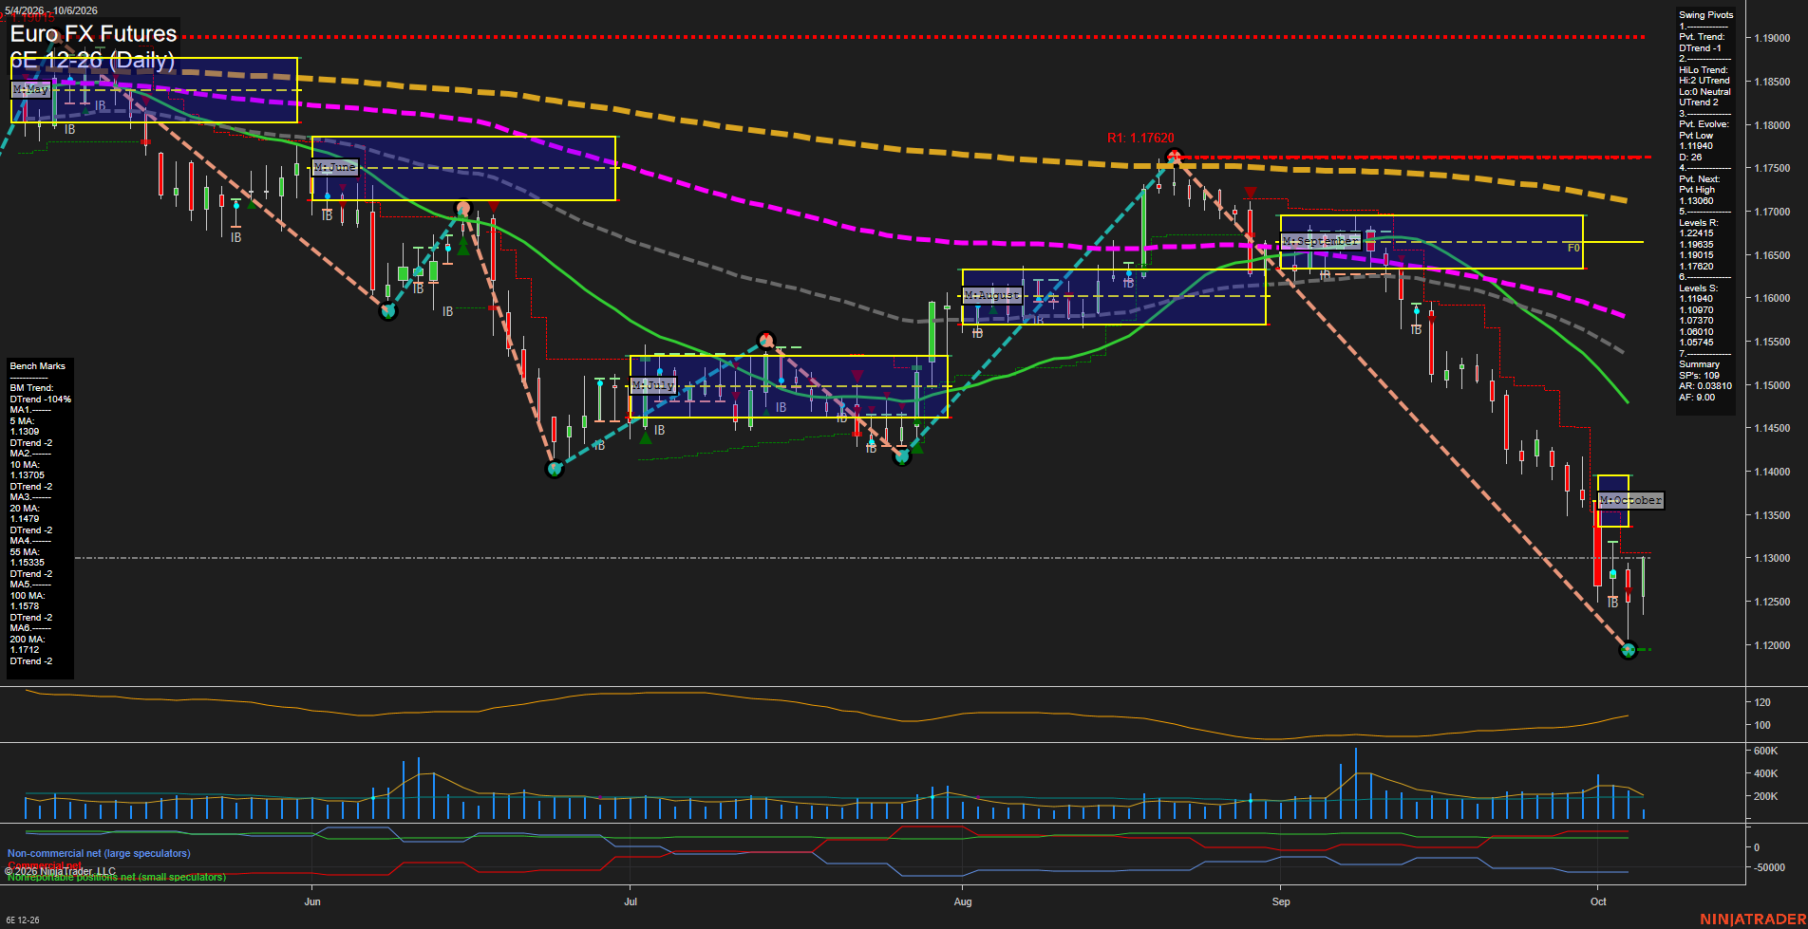Click the 1.12000 price axis label
The image size is (1808, 929).
pyautogui.click(x=1772, y=645)
